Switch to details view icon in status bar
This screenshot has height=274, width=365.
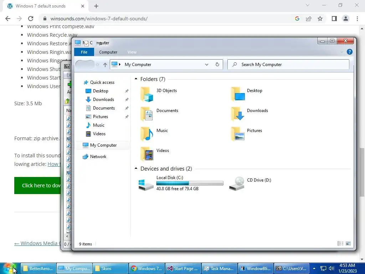[x=340, y=243]
